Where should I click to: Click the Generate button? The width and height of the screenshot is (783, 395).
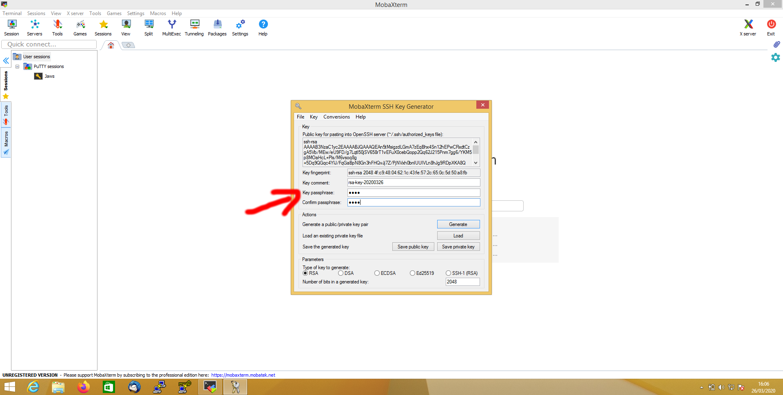click(x=458, y=224)
